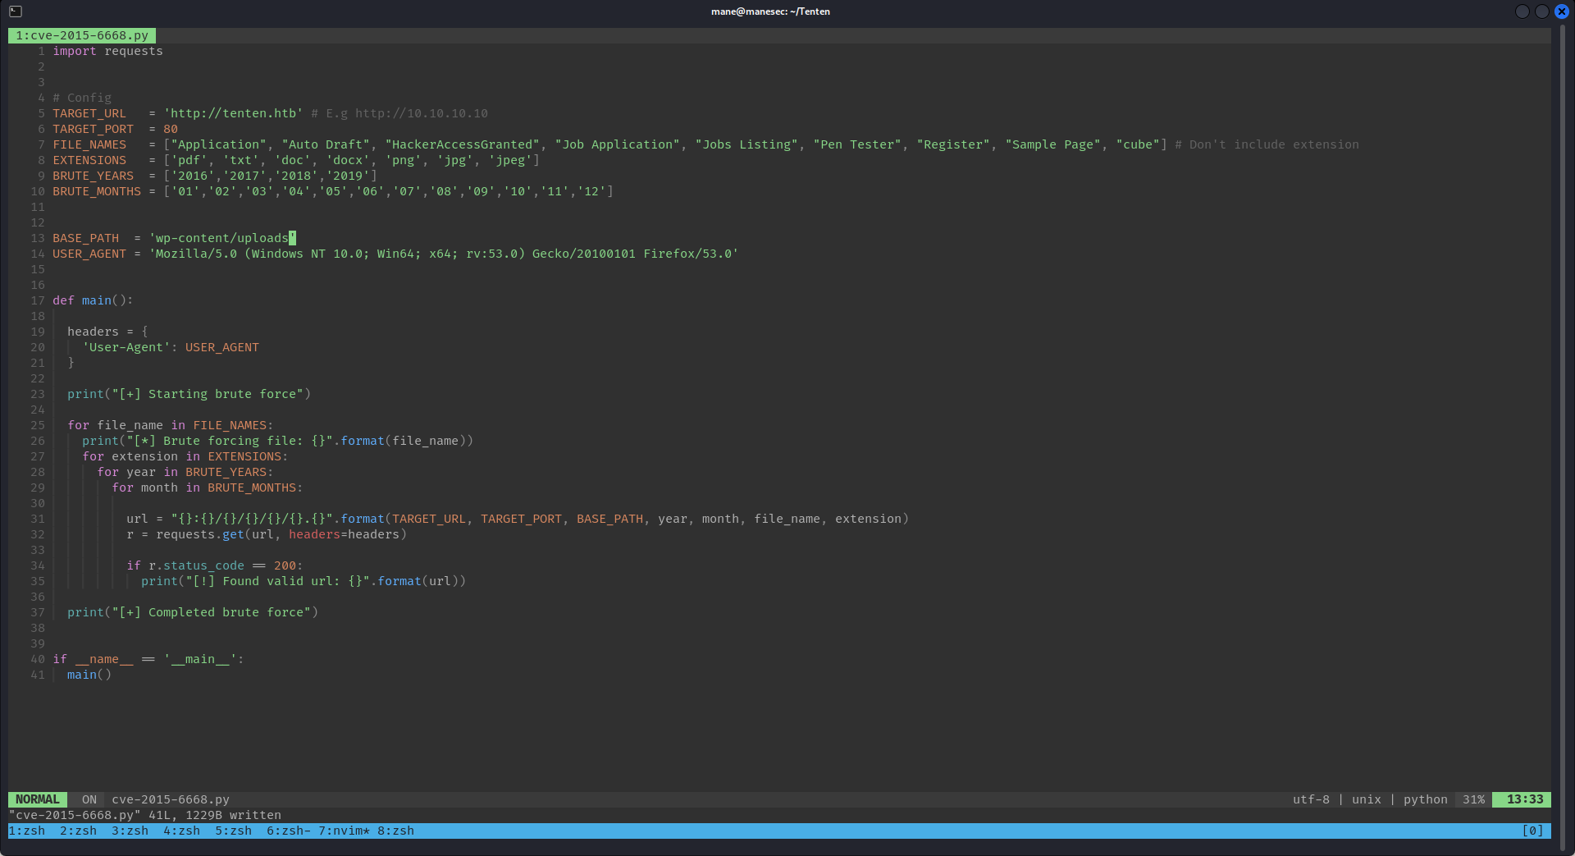Click the Mozilla/5.0 user agent string

444,254
